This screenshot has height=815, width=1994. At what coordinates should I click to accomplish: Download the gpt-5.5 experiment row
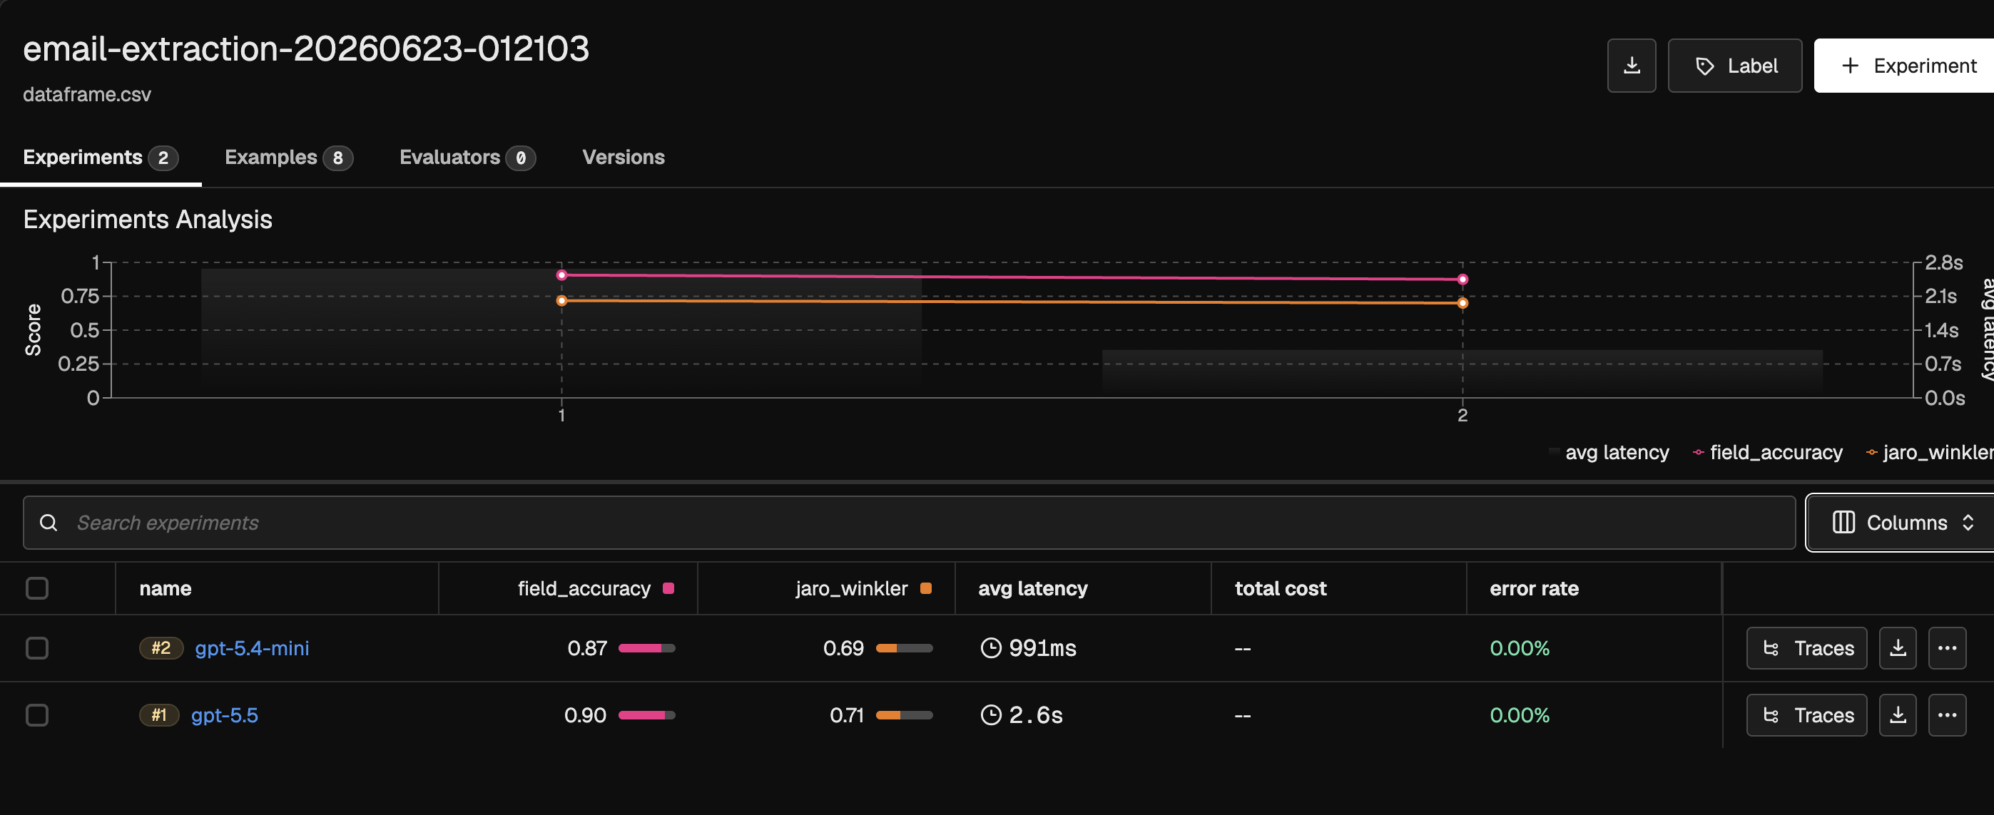click(x=1897, y=715)
